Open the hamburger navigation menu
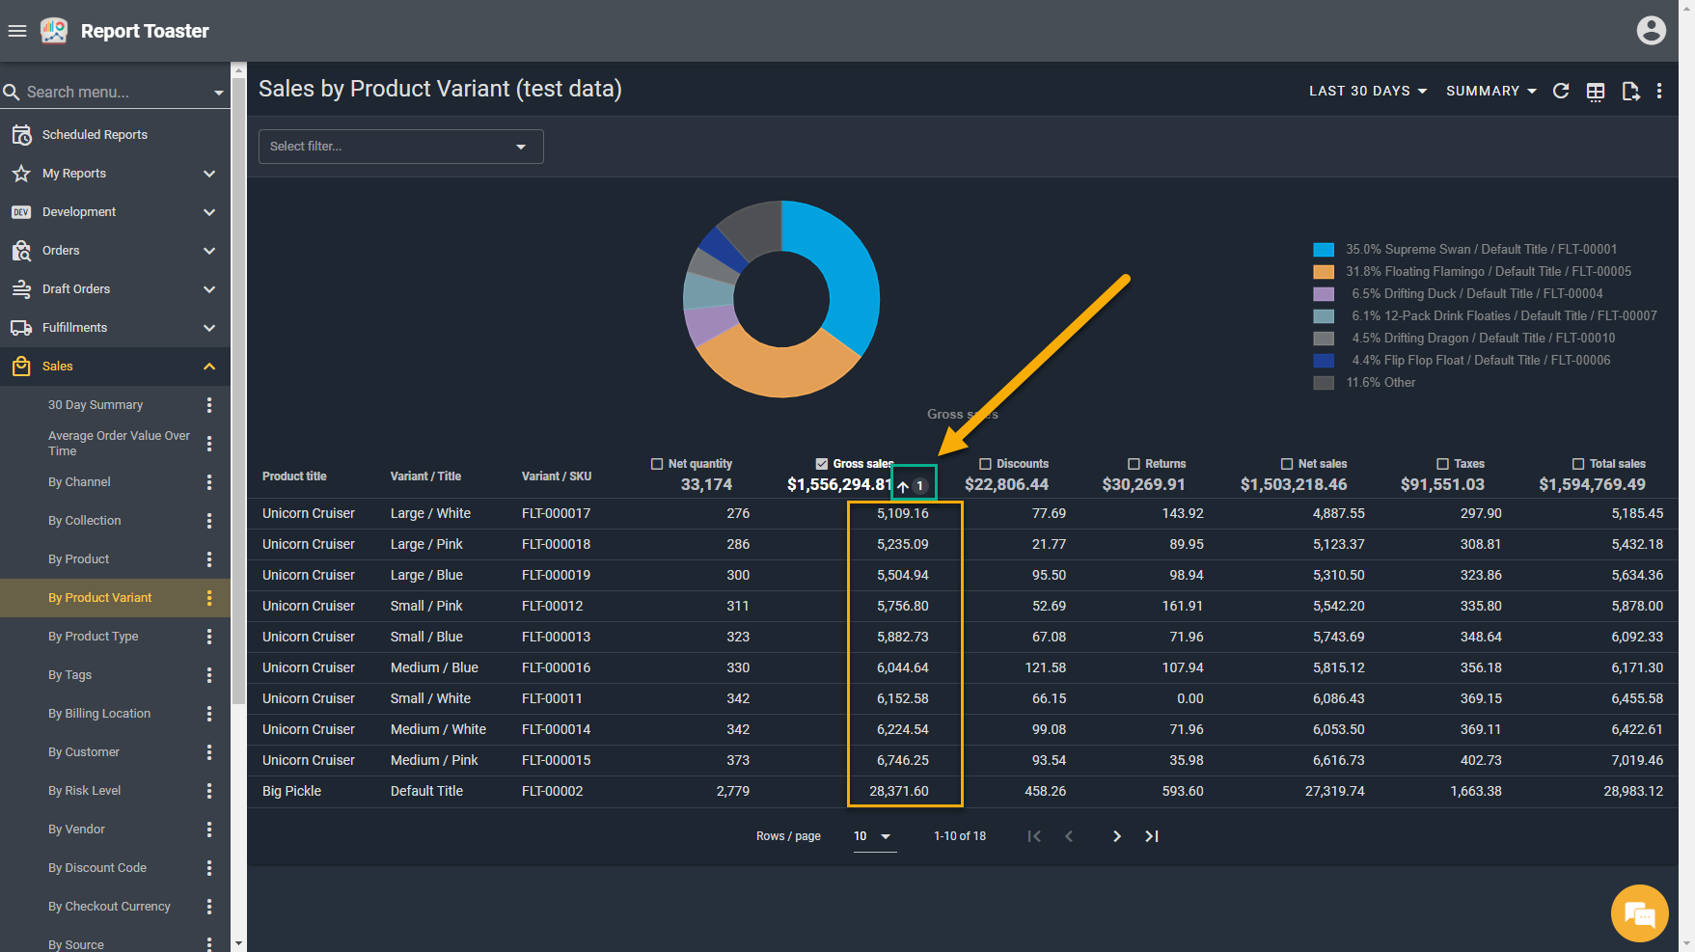The height and width of the screenshot is (952, 1695). [16, 31]
